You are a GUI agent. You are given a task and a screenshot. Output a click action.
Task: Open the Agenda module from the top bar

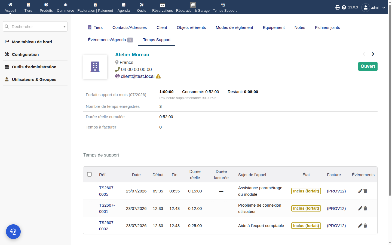tap(124, 7)
